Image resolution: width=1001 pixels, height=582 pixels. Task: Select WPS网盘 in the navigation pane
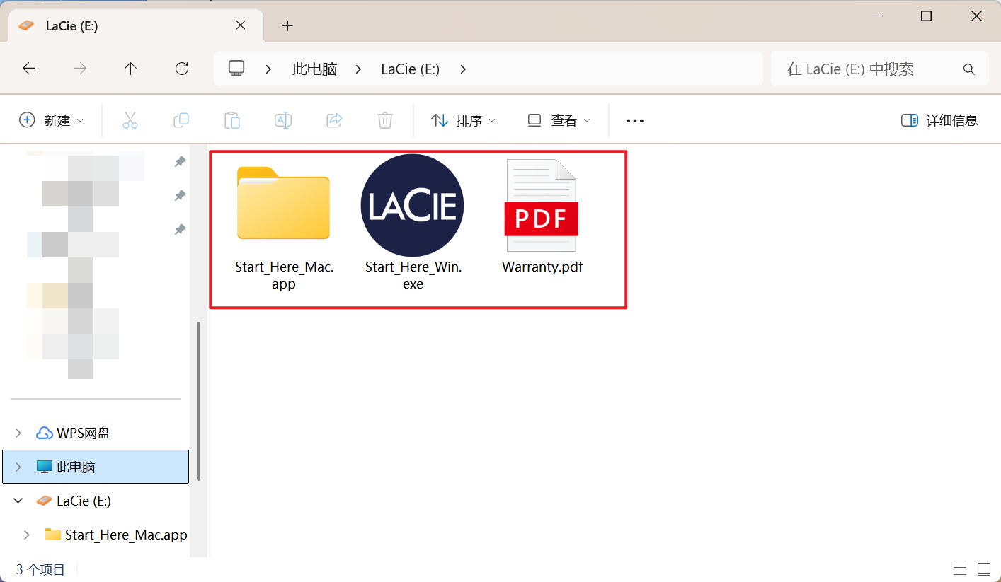84,433
